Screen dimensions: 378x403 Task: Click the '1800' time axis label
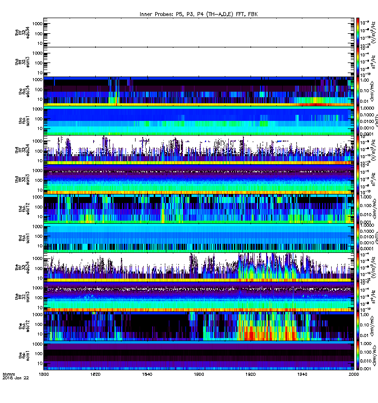[44, 374]
